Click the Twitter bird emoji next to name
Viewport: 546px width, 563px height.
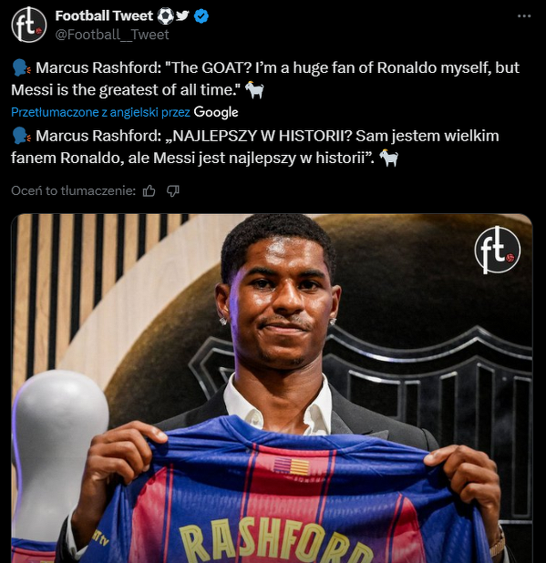tap(182, 15)
